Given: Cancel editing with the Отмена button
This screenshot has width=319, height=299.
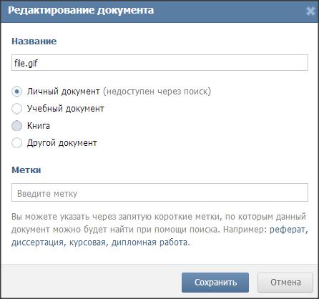Looking at the screenshot, I should coord(285,283).
